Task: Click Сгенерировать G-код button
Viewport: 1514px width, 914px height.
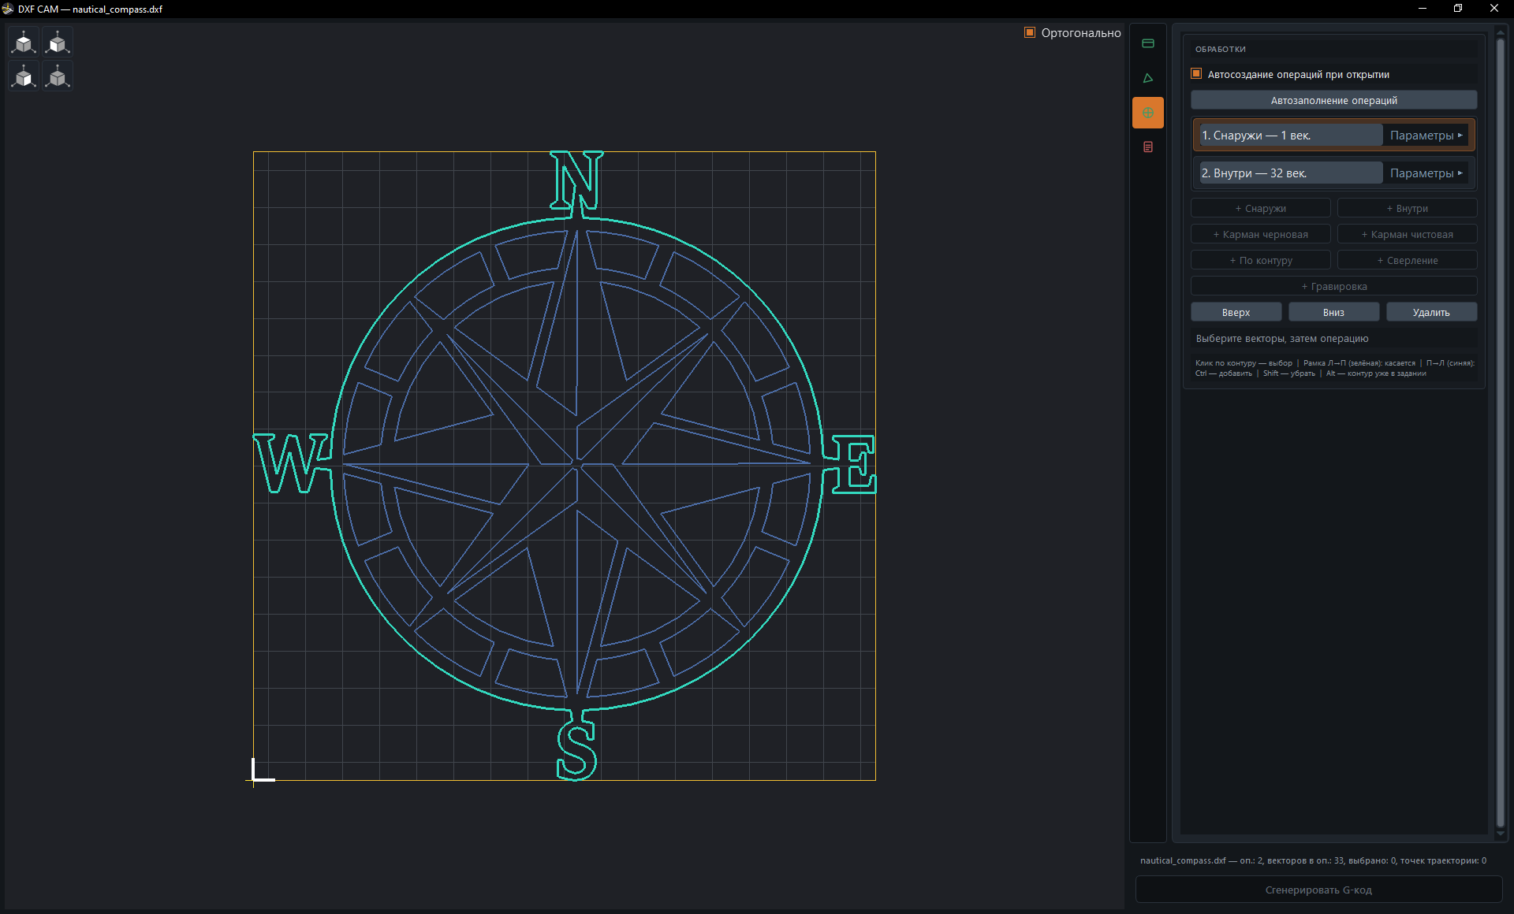Action: [1318, 890]
